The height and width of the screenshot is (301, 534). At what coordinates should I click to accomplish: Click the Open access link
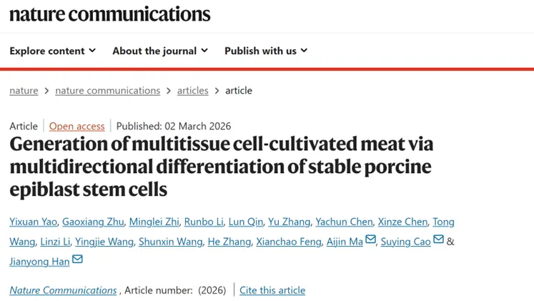pos(76,127)
